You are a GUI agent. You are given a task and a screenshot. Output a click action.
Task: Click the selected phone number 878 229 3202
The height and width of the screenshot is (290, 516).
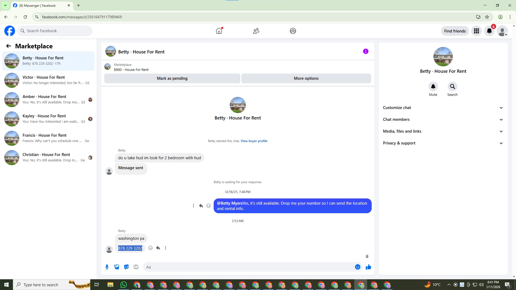click(130, 248)
